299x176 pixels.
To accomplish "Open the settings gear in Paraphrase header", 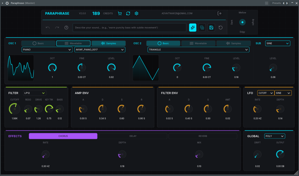I will 136,13.
